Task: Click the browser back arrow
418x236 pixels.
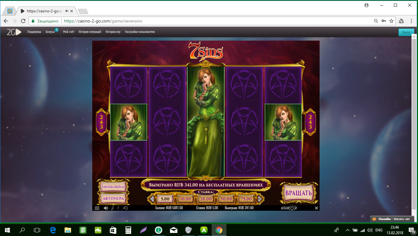Action: [x=6, y=21]
